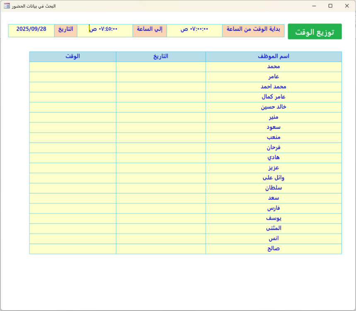This screenshot has width=356, height=311.
Task: Maximize the attendance search window
Action: pos(330,6)
